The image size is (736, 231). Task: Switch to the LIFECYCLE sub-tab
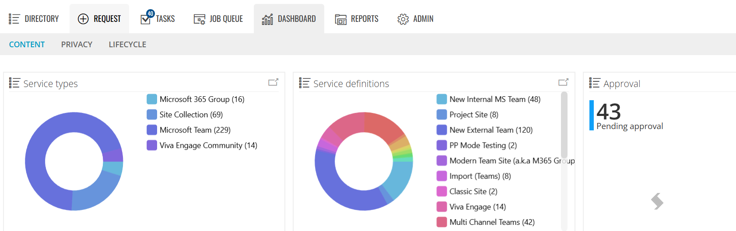point(127,45)
